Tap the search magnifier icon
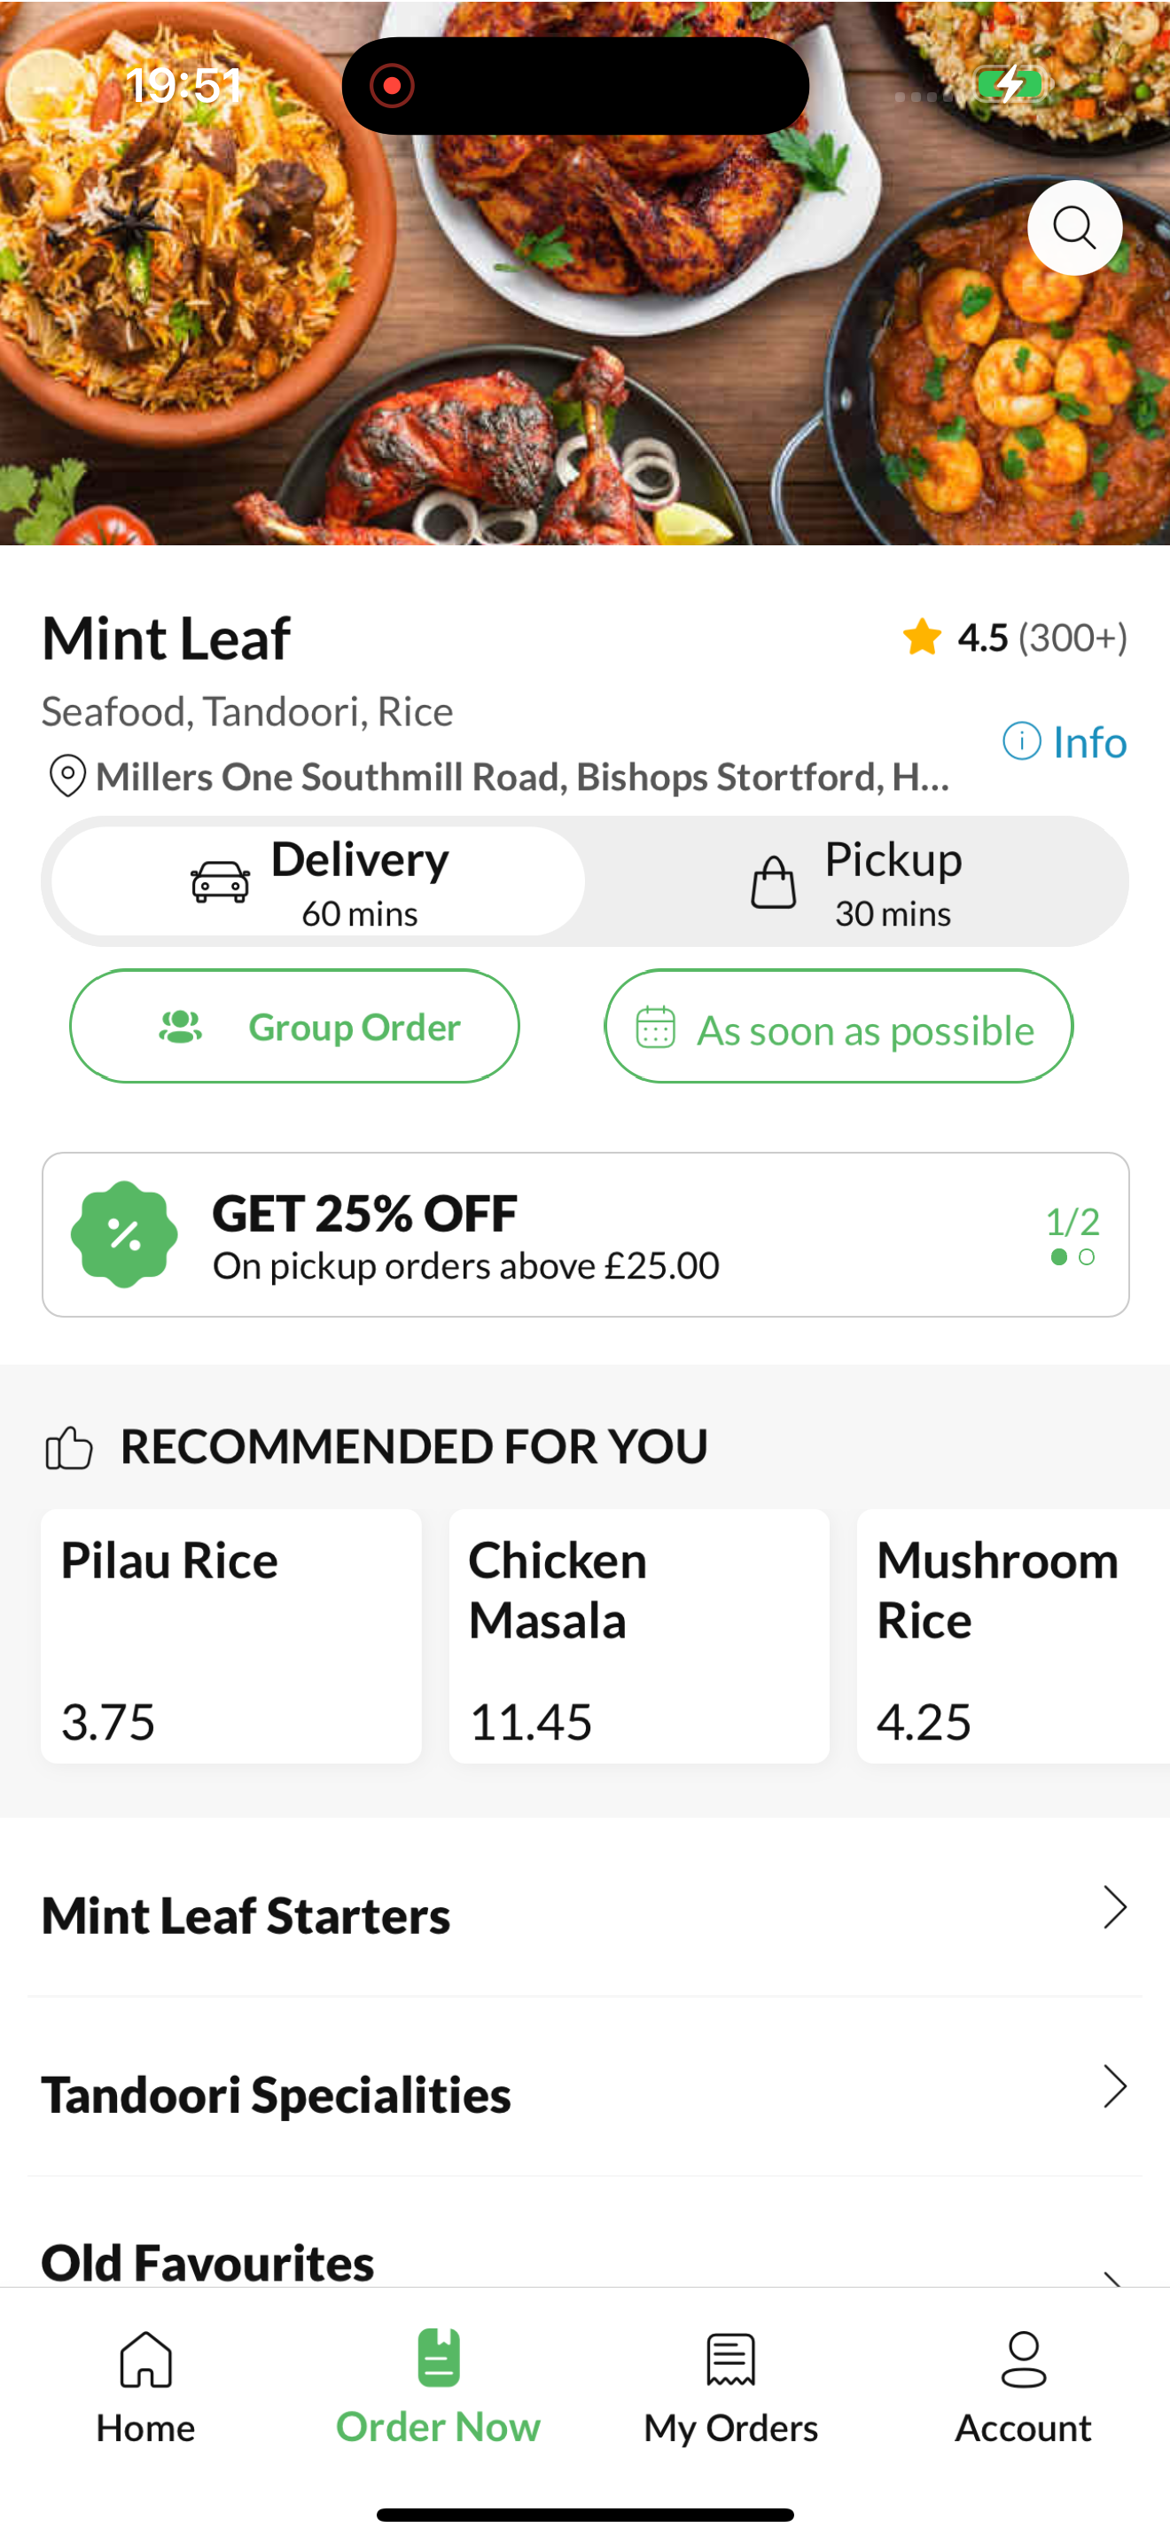This screenshot has width=1170, height=2543. pos(1074,228)
